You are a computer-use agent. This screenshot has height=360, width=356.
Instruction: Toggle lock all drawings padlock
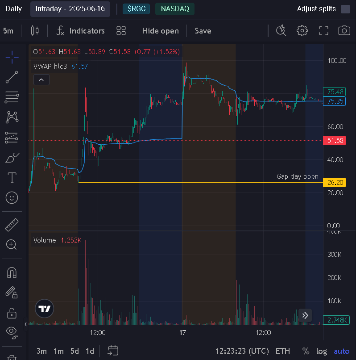[x=12, y=313]
